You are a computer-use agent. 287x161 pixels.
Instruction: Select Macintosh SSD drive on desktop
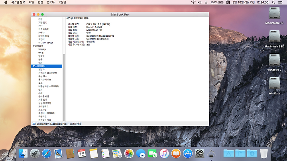click(274, 39)
